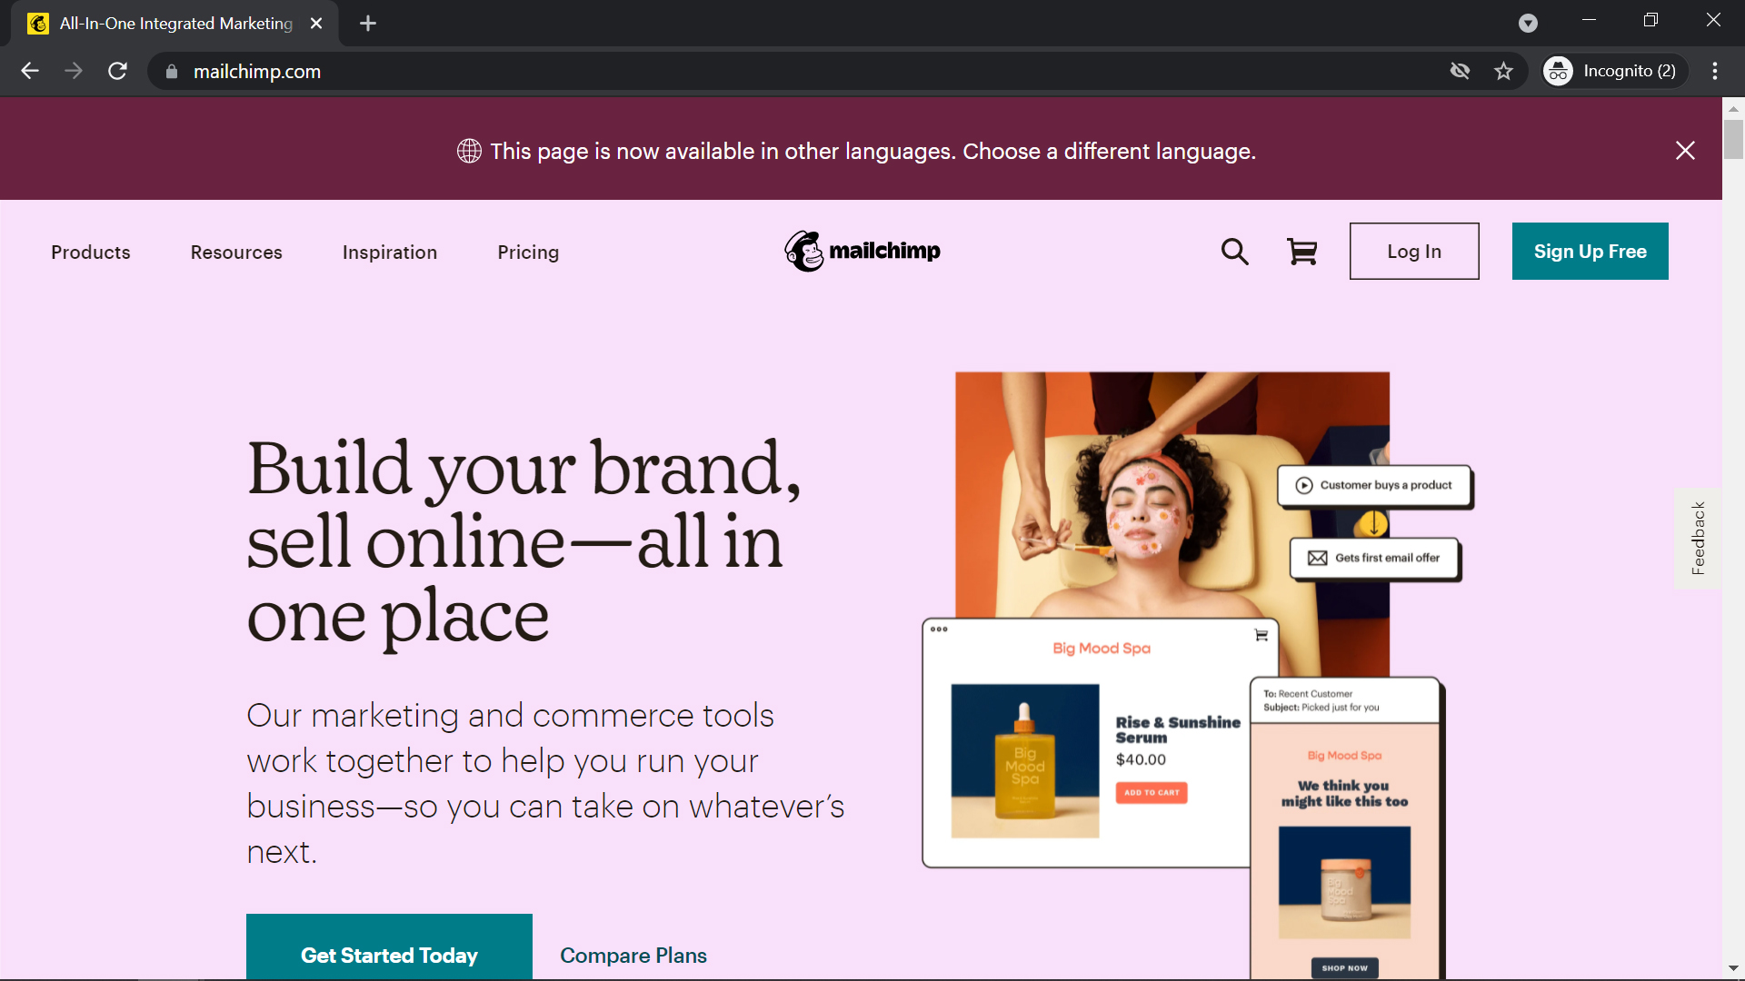
Task: Click the globe icon in the banner
Action: (x=469, y=151)
